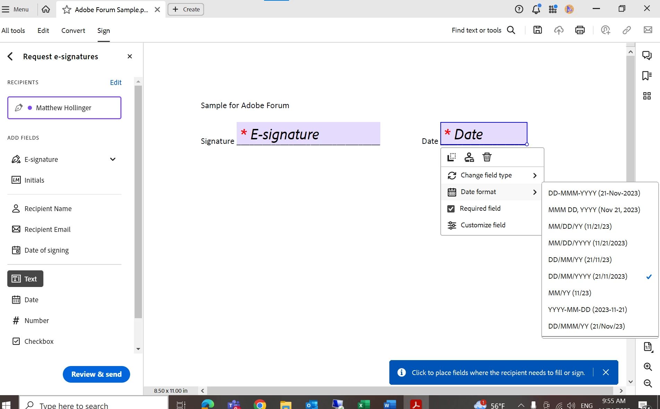The width and height of the screenshot is (660, 409).
Task: Open the comments panel icon
Action: [647, 55]
